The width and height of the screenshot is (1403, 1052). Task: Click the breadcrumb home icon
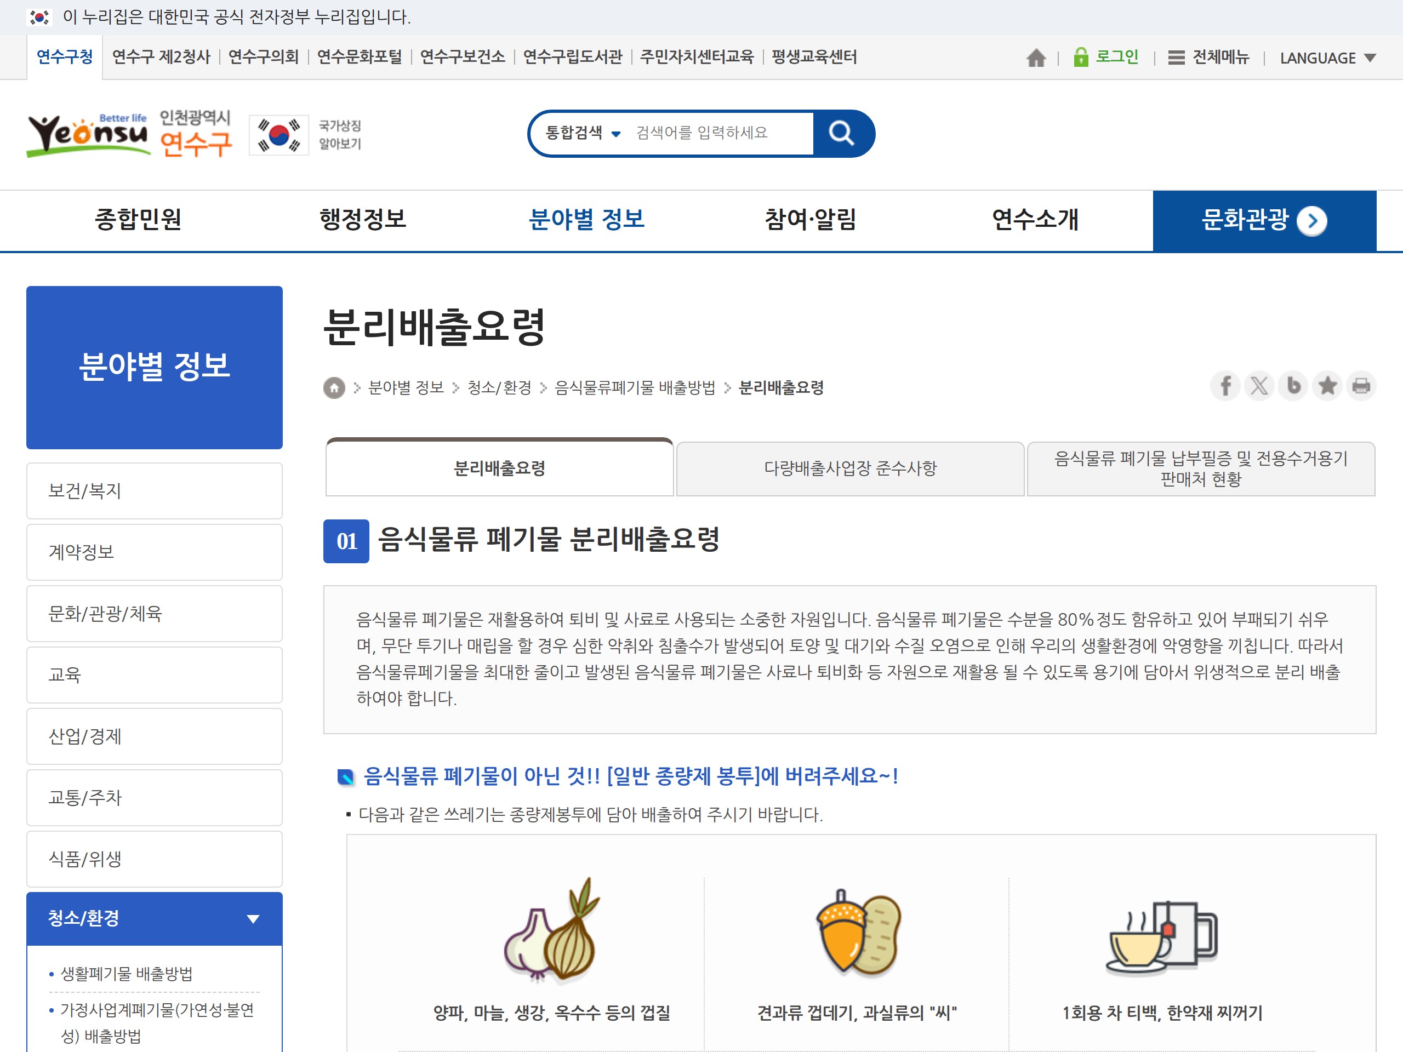[x=334, y=387]
